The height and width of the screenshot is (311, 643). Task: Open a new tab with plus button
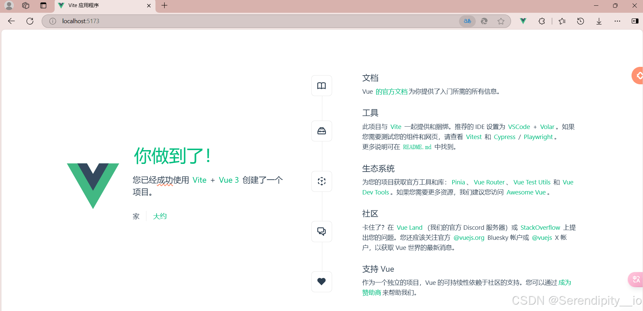(x=165, y=5)
